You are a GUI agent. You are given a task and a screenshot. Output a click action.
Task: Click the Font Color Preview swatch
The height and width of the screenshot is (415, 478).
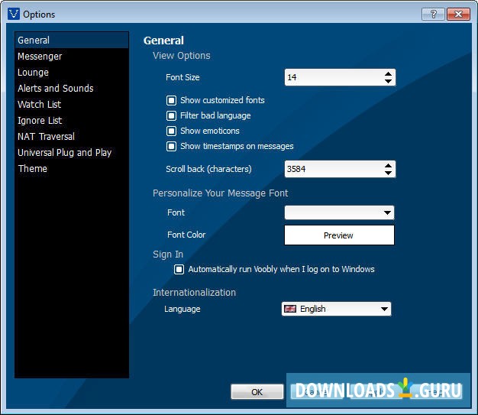tap(339, 235)
